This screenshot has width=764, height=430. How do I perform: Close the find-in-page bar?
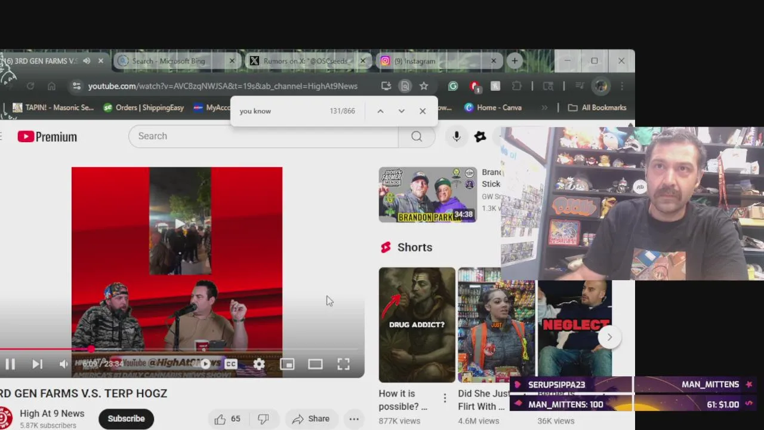[x=423, y=111]
